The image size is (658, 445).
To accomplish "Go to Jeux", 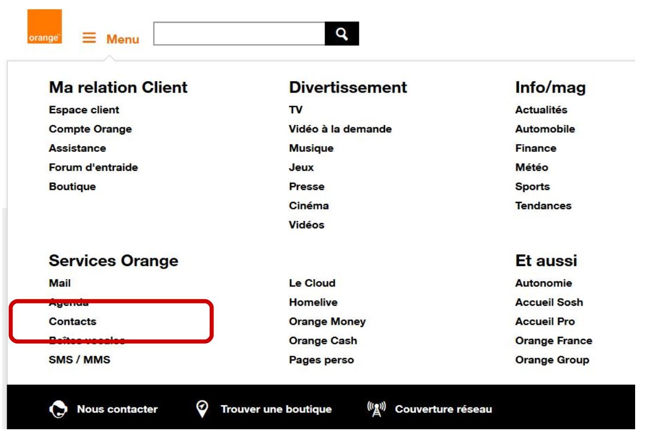I will (301, 167).
